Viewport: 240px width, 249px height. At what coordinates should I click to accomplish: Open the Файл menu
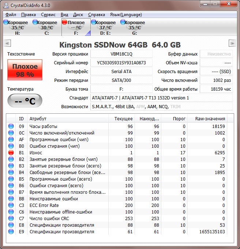click(x=11, y=15)
